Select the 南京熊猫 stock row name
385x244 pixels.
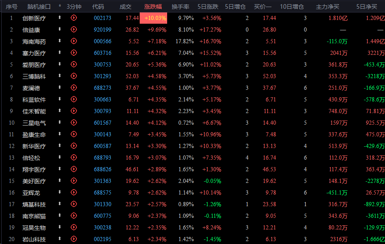coord(34,216)
